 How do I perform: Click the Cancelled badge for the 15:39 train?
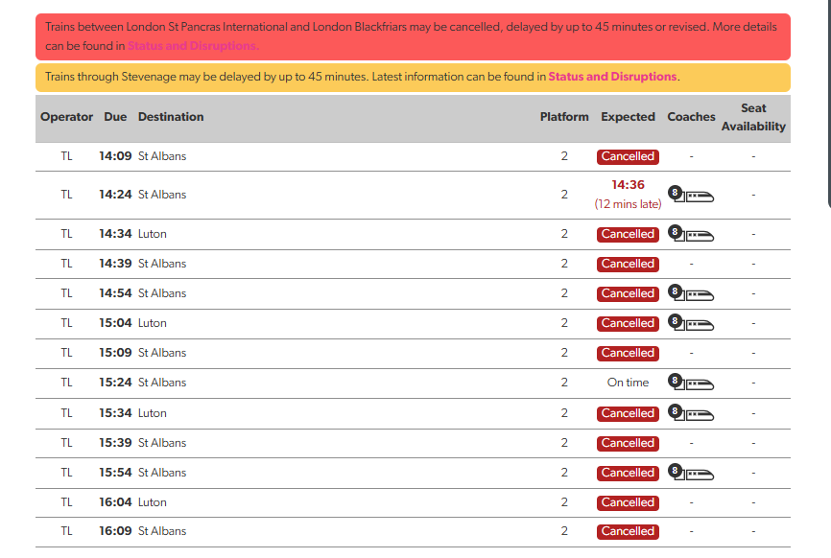coord(628,443)
